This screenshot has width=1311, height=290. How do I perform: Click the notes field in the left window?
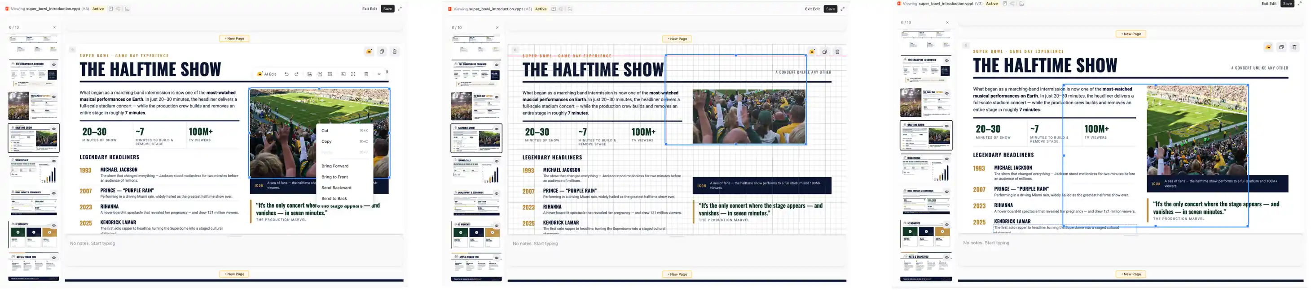(x=234, y=251)
